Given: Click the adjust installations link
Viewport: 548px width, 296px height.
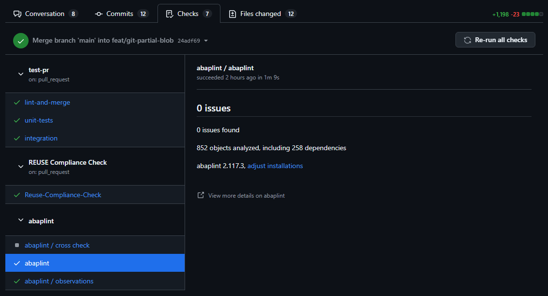Looking at the screenshot, I should tap(275, 166).
